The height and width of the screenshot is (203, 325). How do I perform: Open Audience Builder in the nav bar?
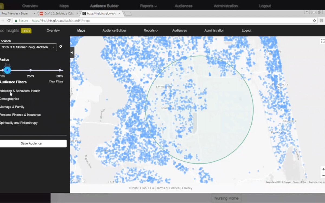click(x=114, y=31)
